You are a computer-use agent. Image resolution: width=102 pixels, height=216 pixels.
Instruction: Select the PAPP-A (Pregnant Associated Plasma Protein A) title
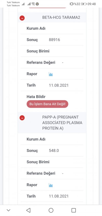[x=62, y=123]
